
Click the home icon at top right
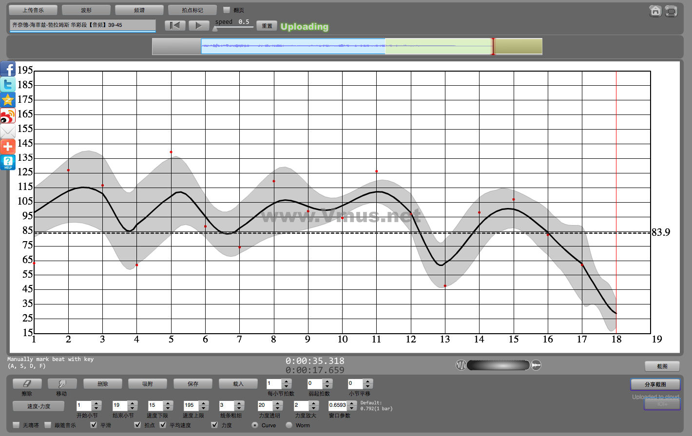pos(655,11)
